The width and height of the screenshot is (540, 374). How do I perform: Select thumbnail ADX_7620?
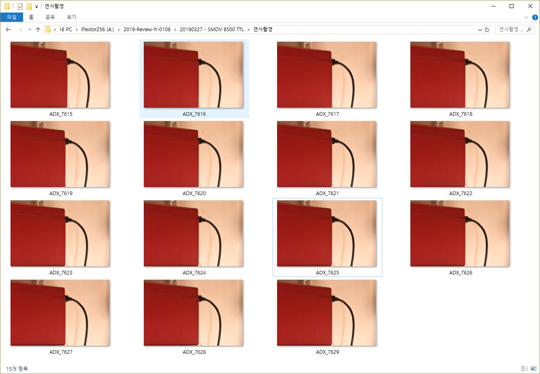coord(193,154)
